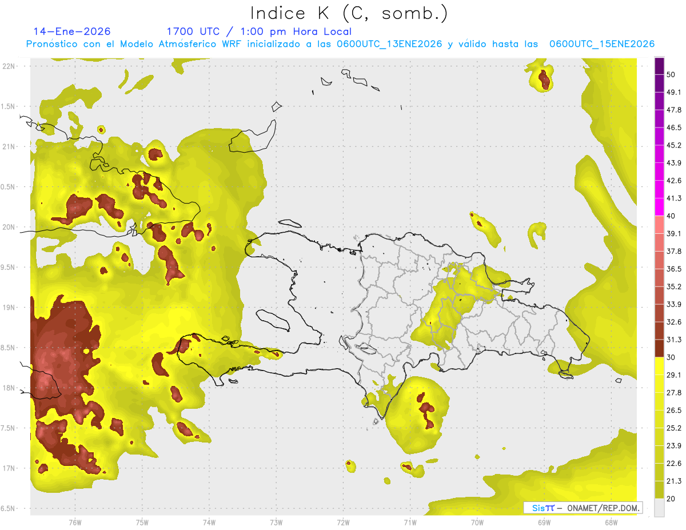Screen dimensions: 686x530
Task: Click the latitude label "18N"
Action: [x=9, y=388]
